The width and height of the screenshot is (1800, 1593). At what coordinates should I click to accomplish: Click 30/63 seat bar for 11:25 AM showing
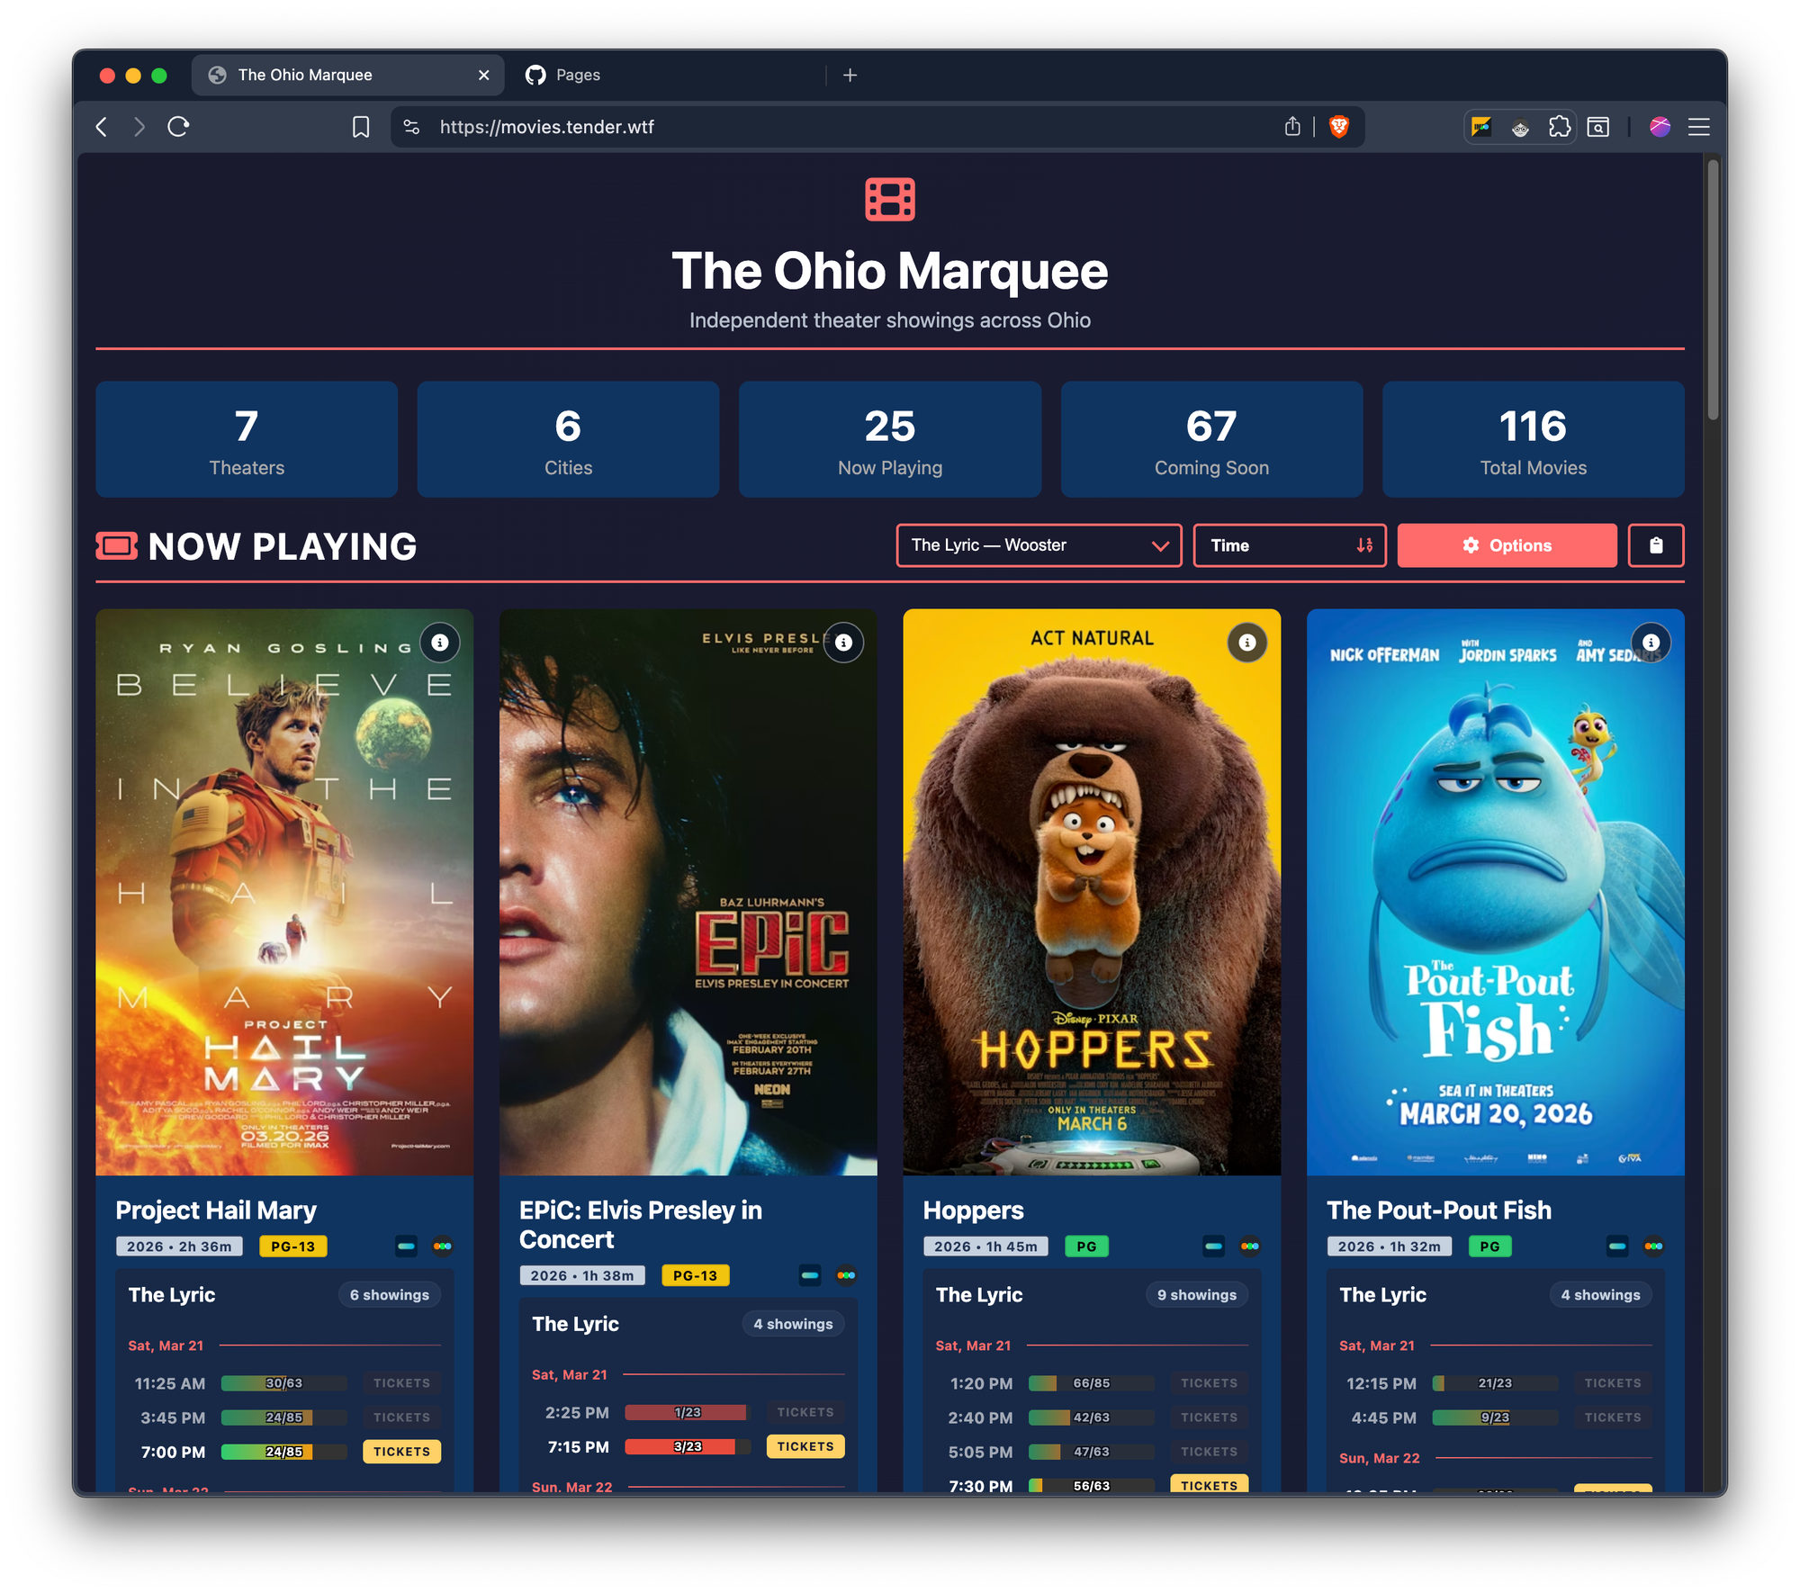pyautogui.click(x=283, y=1383)
